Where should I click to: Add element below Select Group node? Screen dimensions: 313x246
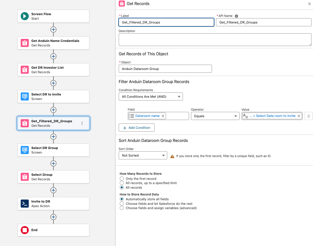tap(53, 190)
